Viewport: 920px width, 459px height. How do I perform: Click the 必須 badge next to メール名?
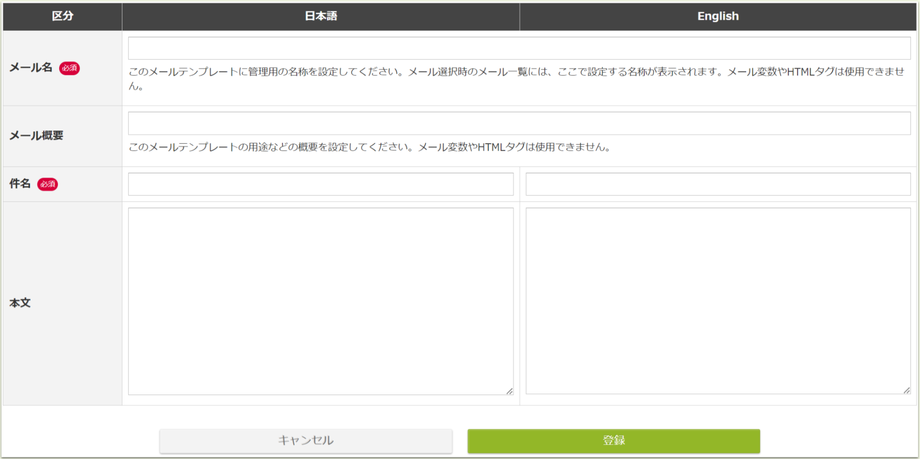(69, 68)
